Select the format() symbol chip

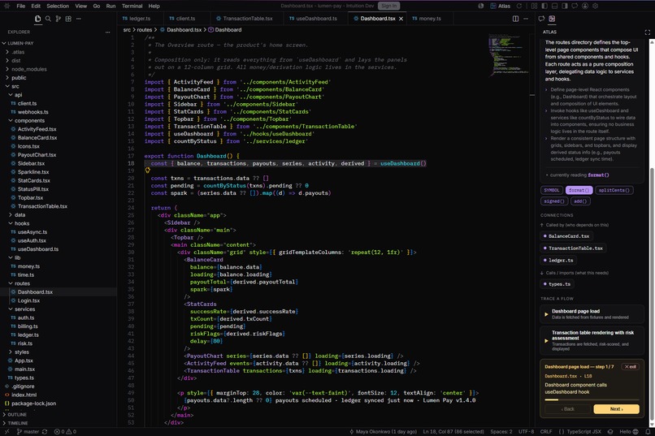pyautogui.click(x=579, y=190)
